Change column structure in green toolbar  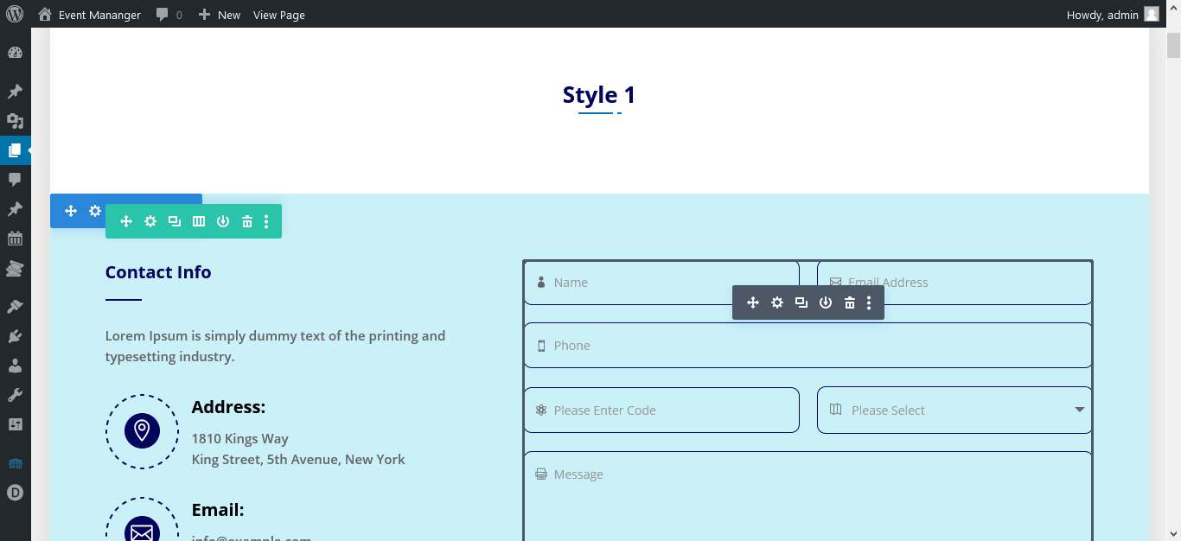click(199, 221)
